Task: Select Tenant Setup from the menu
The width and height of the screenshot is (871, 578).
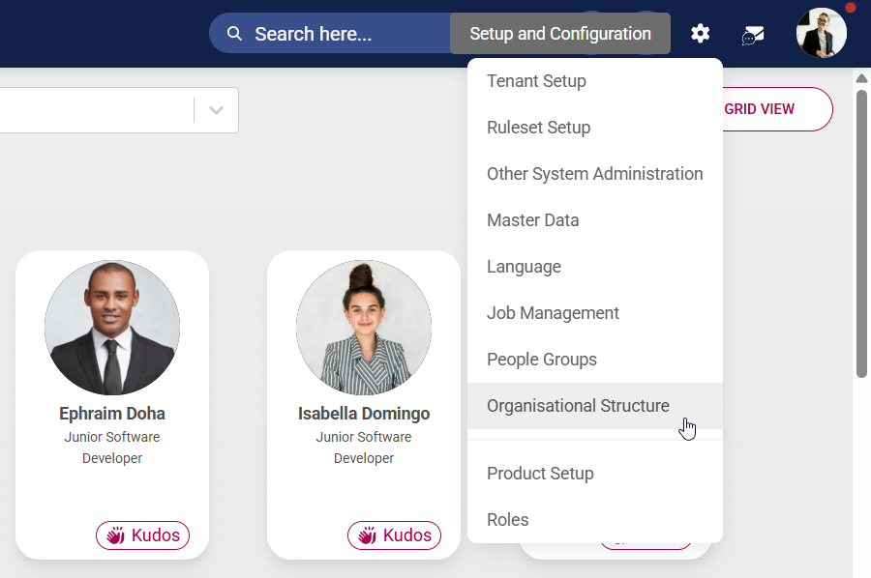Action: click(536, 81)
